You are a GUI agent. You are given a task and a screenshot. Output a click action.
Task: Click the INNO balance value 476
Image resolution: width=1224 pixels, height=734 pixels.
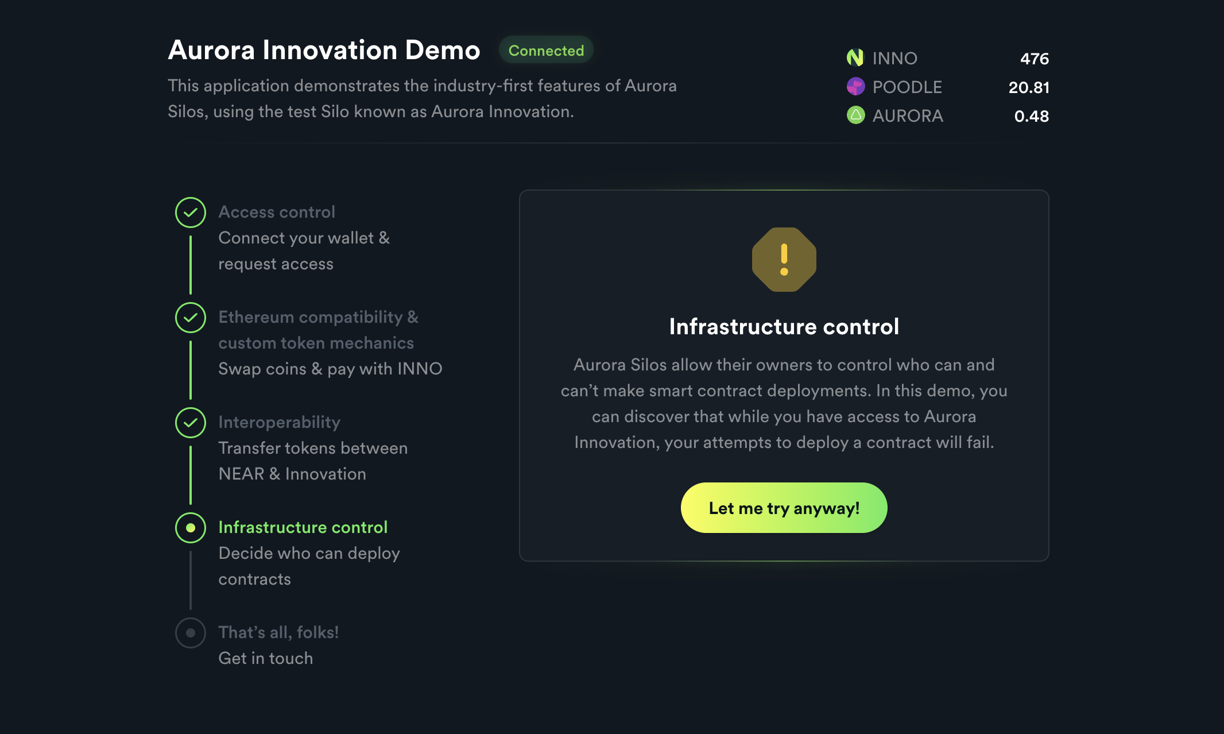click(x=1035, y=59)
